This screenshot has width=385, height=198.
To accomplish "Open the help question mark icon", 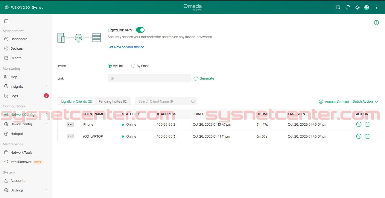I will pos(377,23).
